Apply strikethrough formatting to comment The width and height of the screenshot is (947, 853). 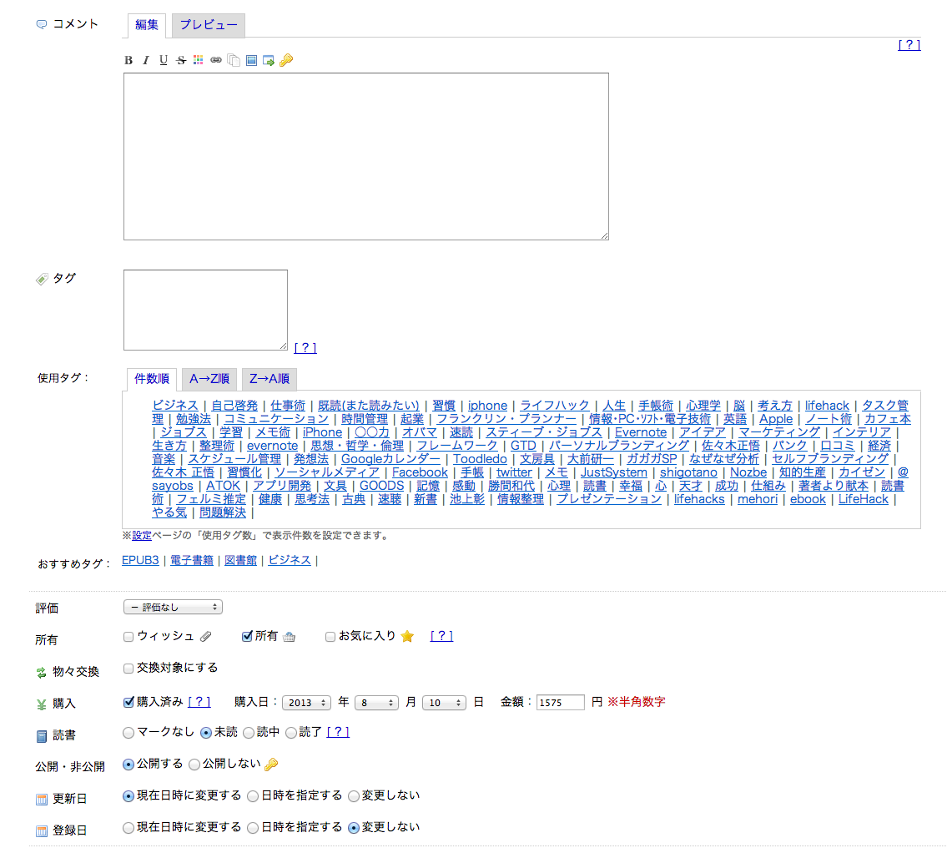[x=181, y=60]
